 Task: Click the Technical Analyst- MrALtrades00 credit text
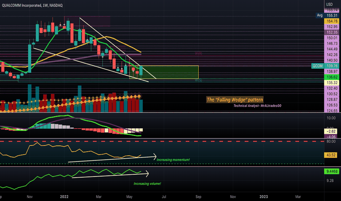[257, 106]
